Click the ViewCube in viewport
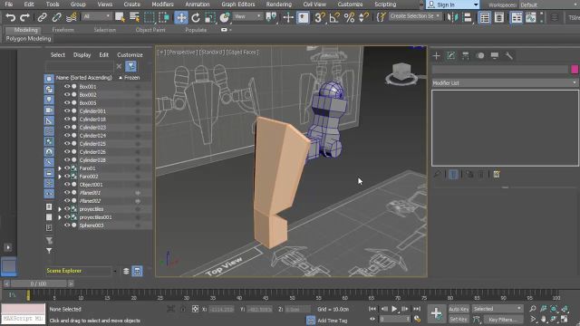The image size is (580, 326). pos(401,72)
